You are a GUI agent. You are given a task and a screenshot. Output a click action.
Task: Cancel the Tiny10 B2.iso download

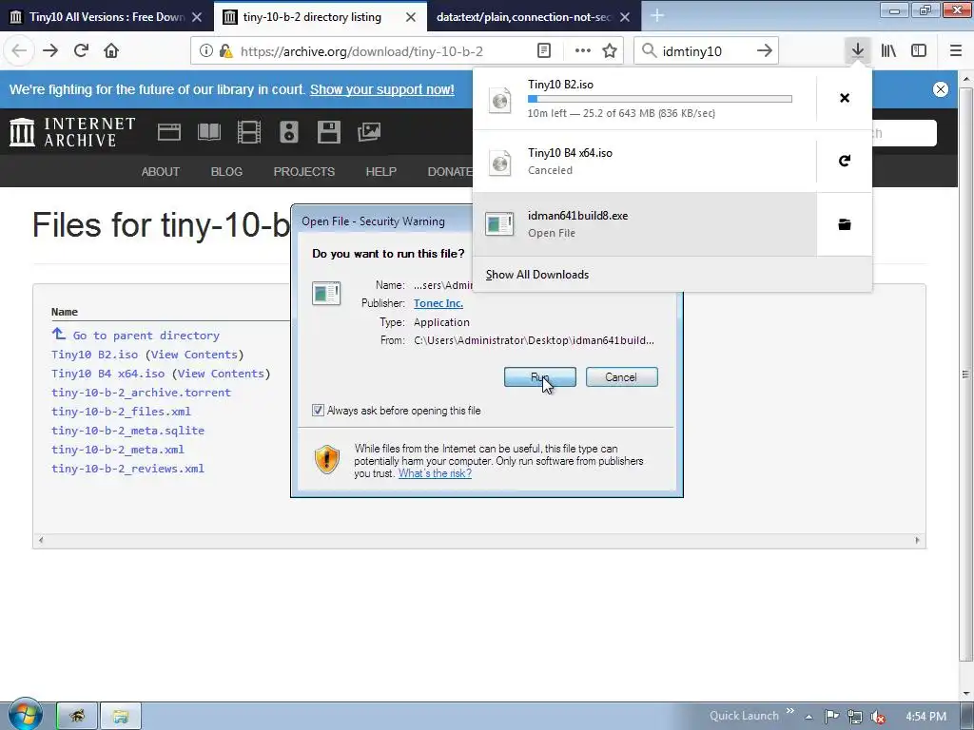pyautogui.click(x=845, y=98)
